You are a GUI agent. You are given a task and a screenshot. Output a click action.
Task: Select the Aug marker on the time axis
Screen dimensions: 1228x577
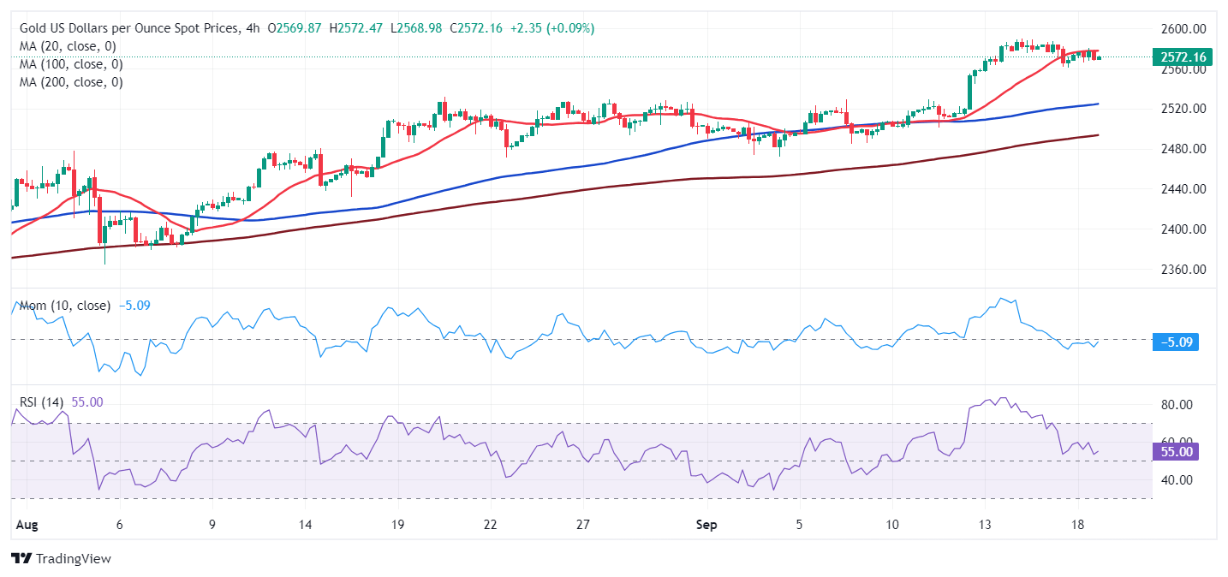(25, 524)
